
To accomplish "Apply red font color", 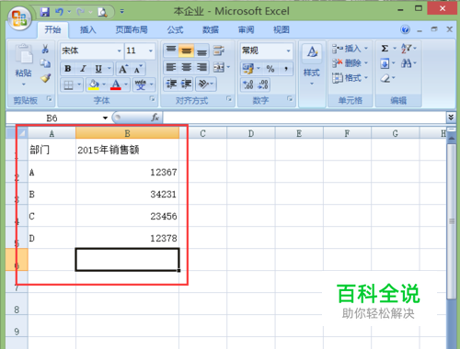I will 116,84.
